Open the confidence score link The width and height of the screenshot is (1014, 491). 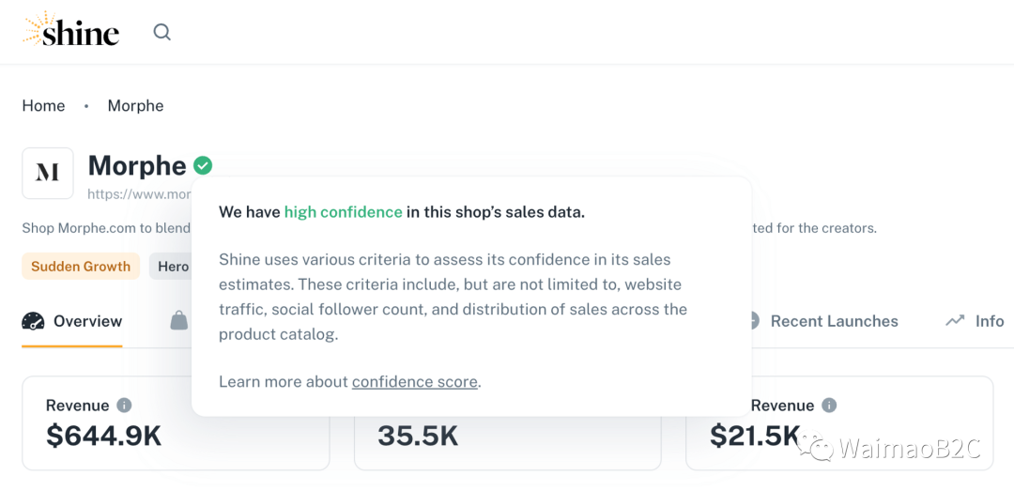(415, 382)
